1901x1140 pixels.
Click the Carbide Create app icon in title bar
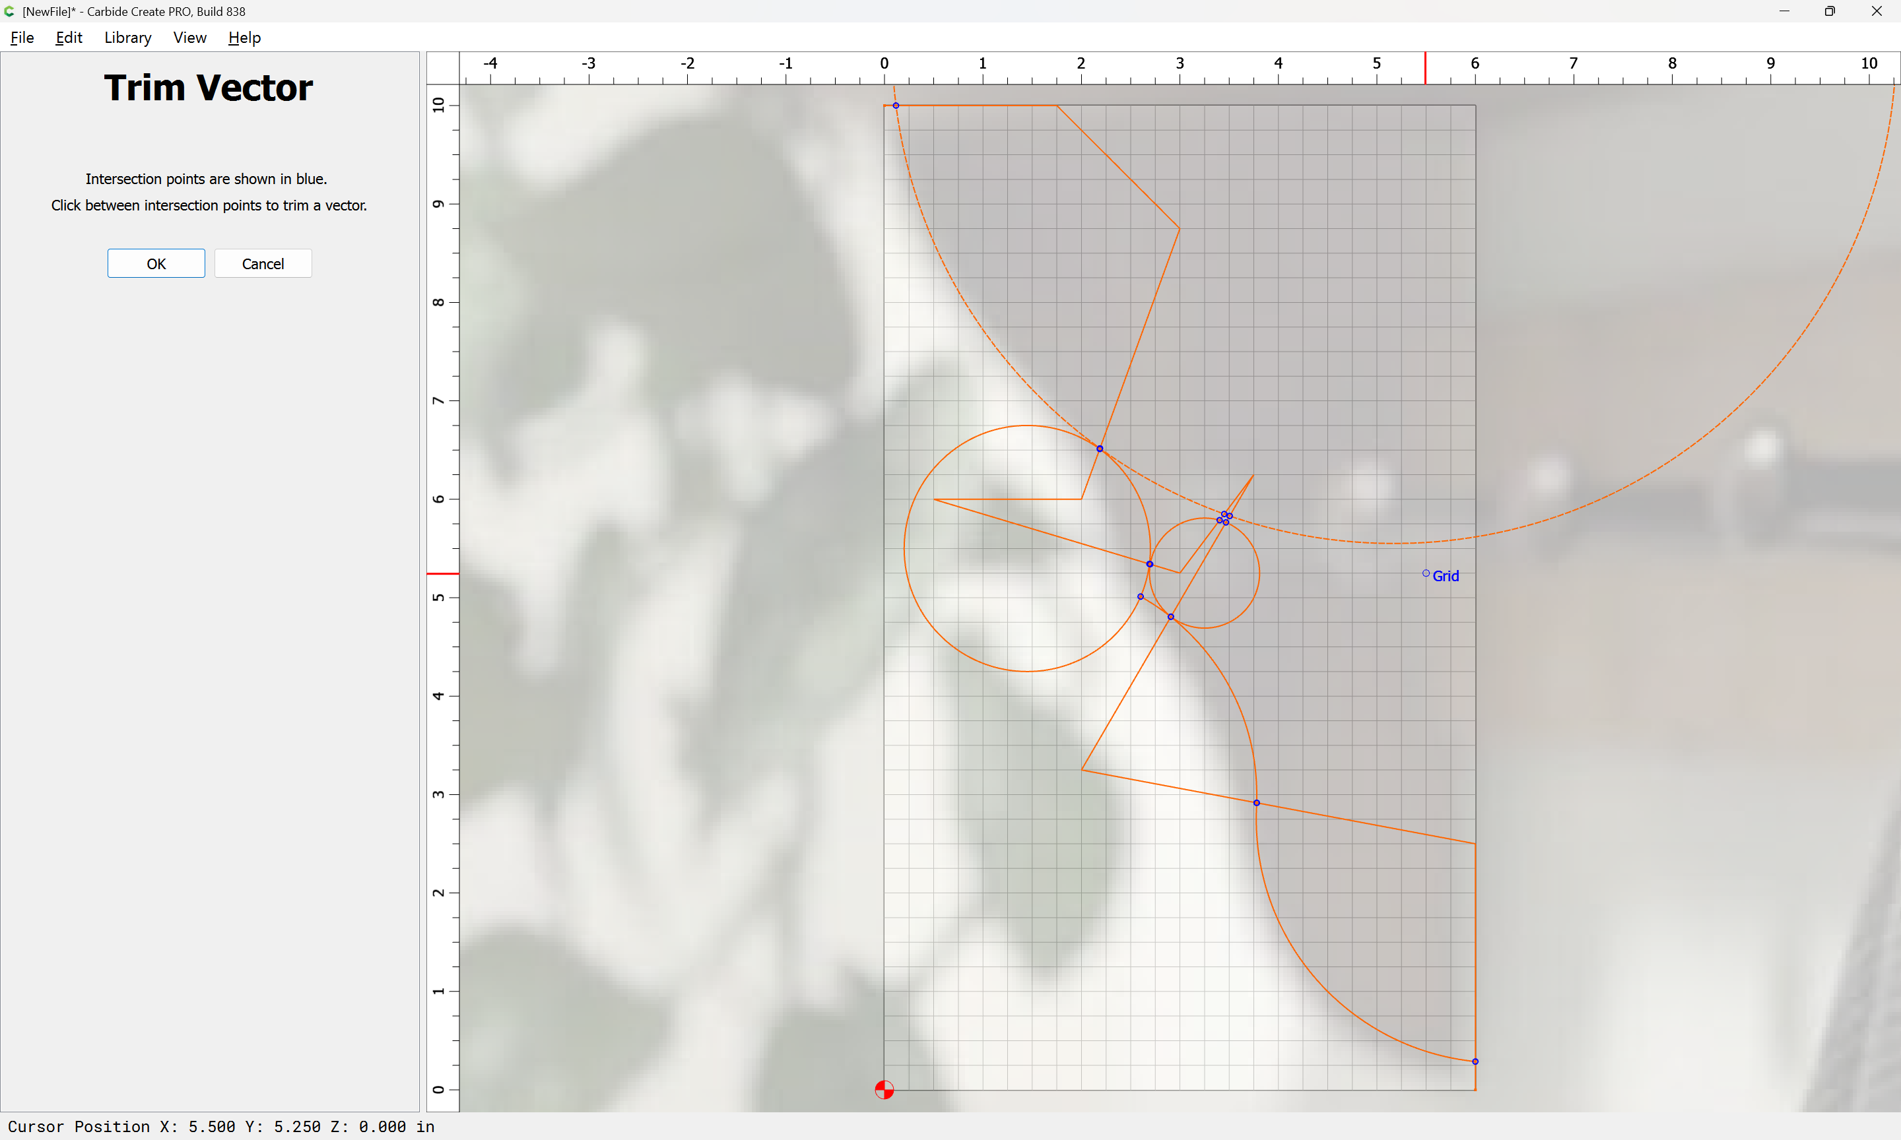(9, 11)
